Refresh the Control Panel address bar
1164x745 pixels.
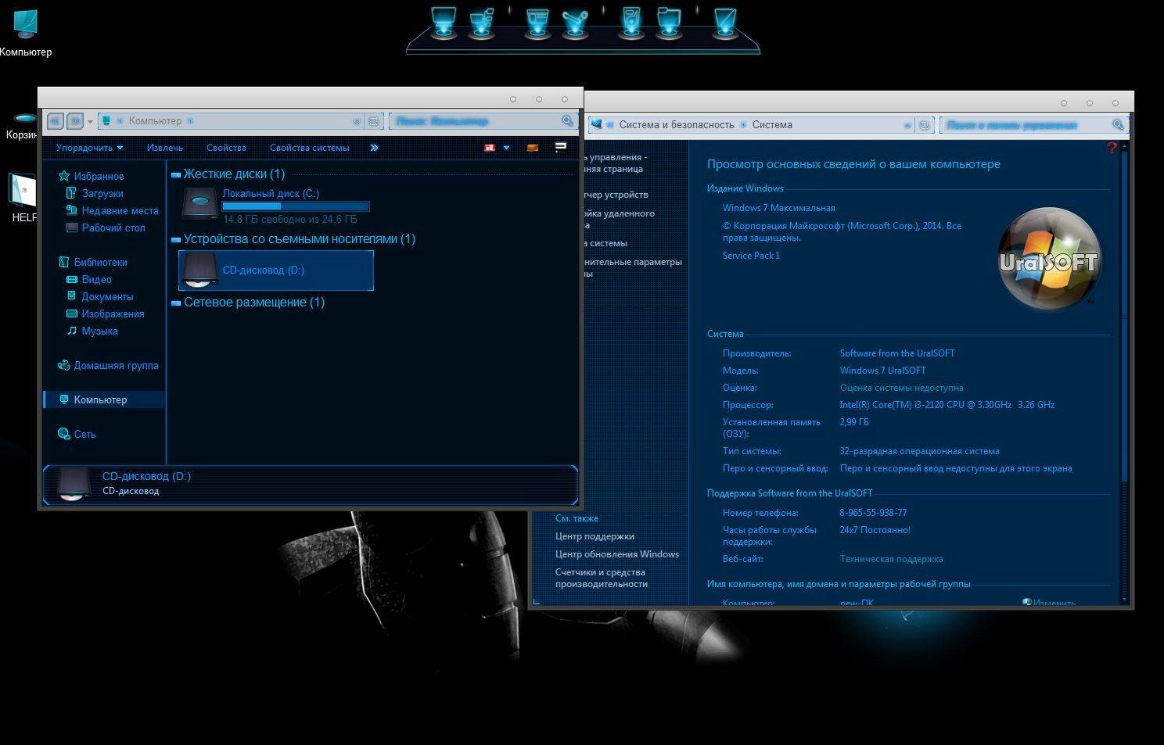(925, 125)
